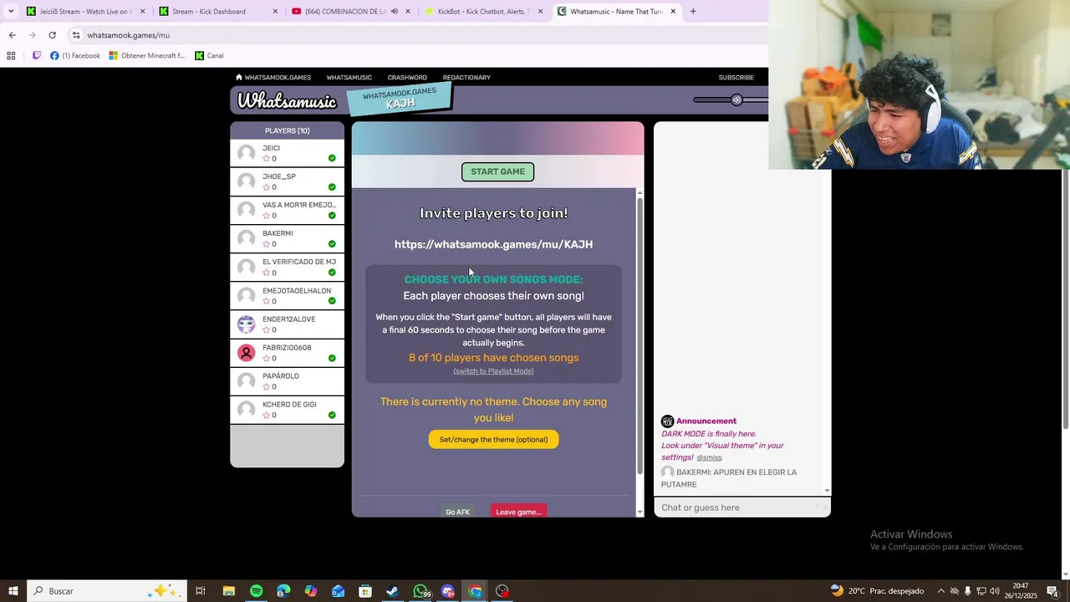Open REDACTIONARY nav item
Viewport: 1070px width, 602px height.
466,78
